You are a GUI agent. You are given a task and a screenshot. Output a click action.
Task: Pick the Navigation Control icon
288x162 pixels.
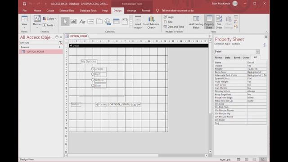coord(116,22)
